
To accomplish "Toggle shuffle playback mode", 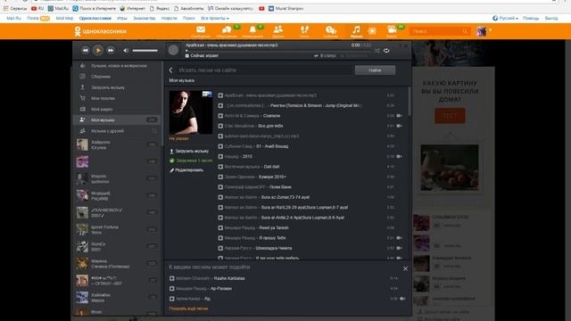I will [377, 51].
